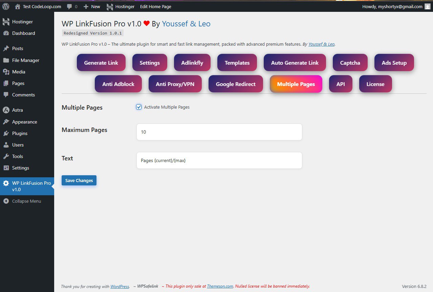
Task: Click the Comments speech bubble icon in sidebar
Action: pyautogui.click(x=6, y=95)
